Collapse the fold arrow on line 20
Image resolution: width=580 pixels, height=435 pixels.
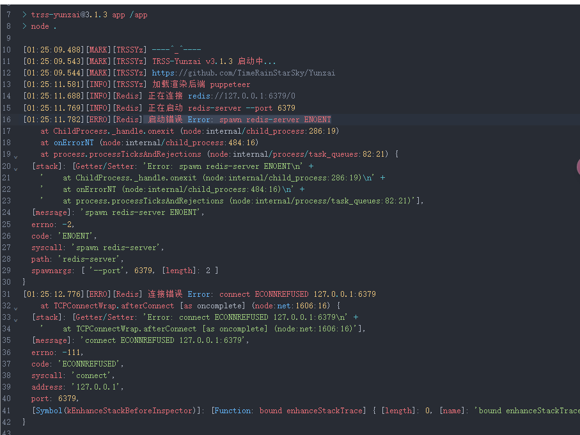point(16,169)
